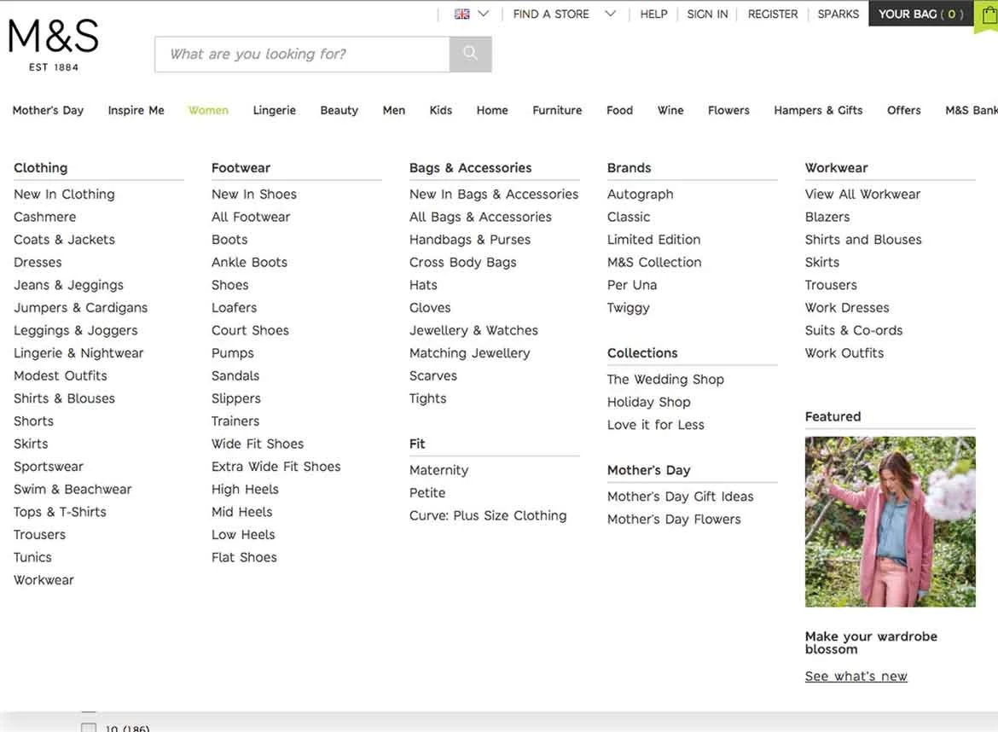Screen dimensions: 998x732
Task: Open the Mother's Day menu
Action: pos(49,110)
